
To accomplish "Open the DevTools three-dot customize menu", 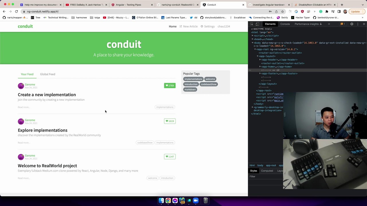I will click(x=358, y=24).
